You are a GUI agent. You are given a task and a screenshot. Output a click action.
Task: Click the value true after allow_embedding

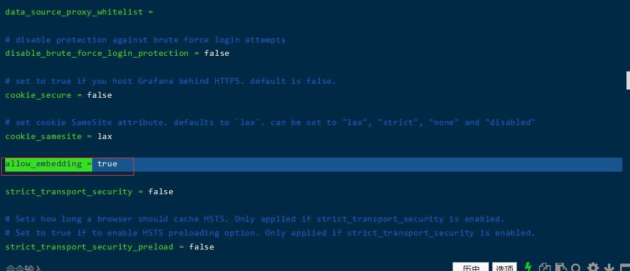pos(107,164)
